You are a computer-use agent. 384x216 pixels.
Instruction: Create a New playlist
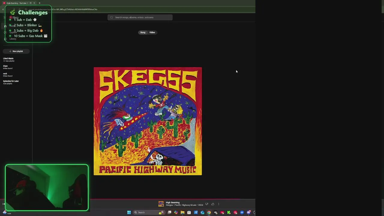[16, 51]
